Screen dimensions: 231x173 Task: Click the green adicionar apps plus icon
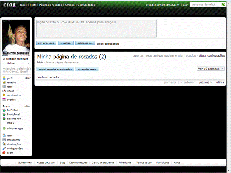pyautogui.click(x=4, y=128)
